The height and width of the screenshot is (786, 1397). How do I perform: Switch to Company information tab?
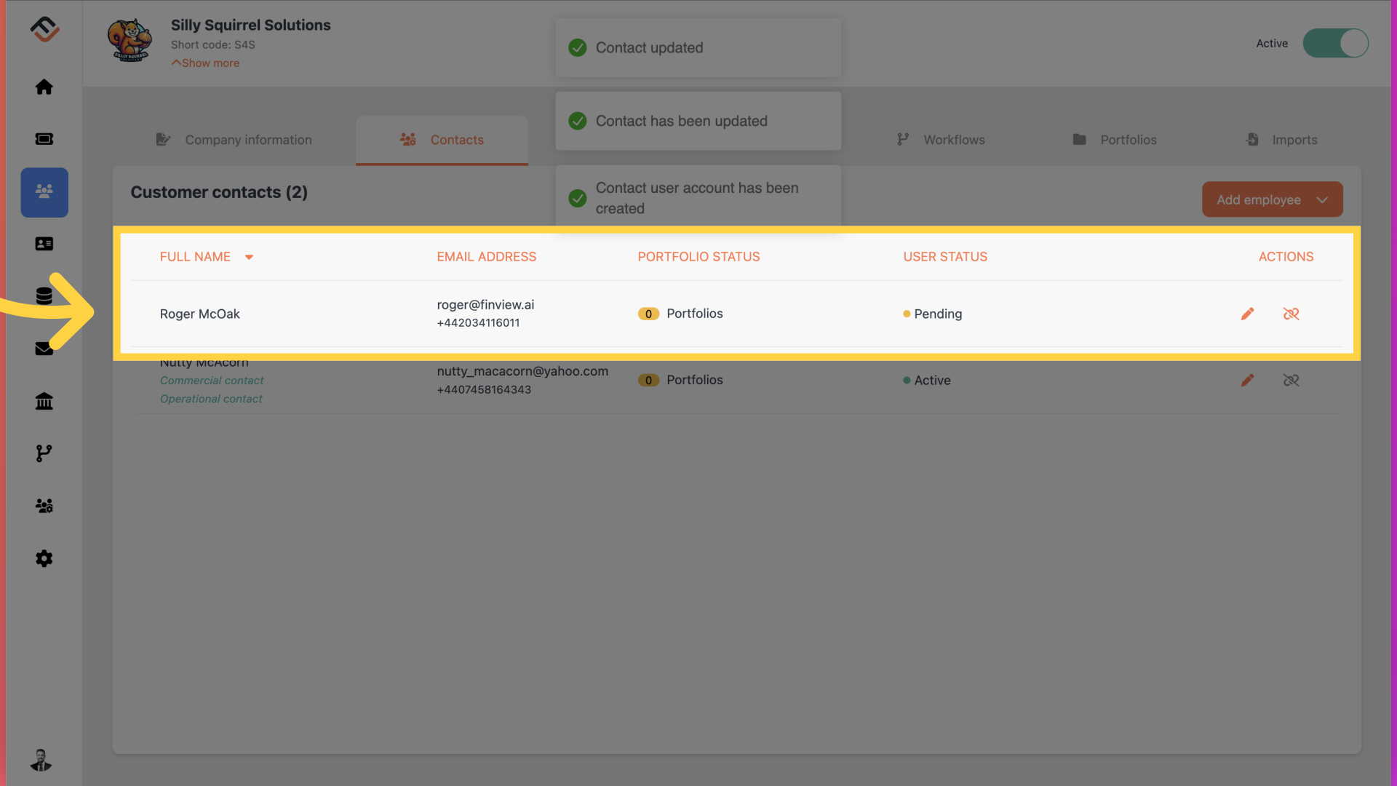[x=234, y=140]
